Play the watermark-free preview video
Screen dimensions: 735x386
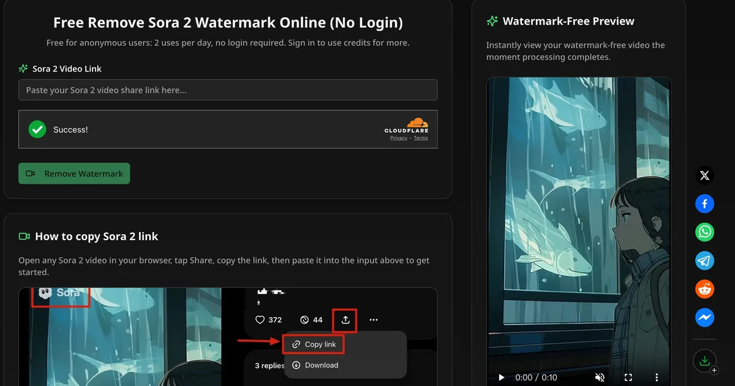click(x=502, y=377)
